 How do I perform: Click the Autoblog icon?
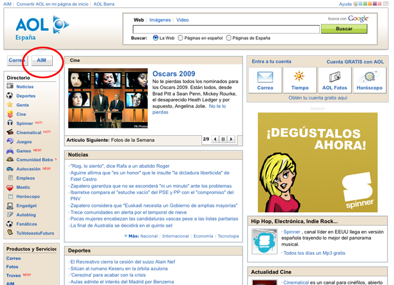[10, 214]
